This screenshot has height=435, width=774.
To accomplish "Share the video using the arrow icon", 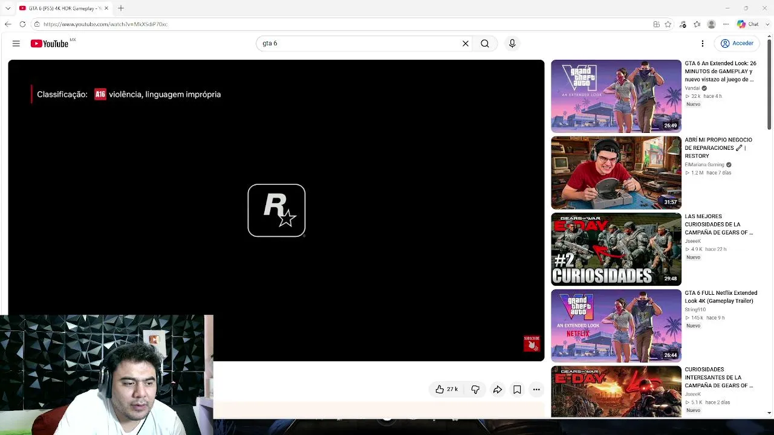I will 497,390.
